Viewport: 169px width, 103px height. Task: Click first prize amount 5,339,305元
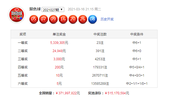[x=59, y=43]
